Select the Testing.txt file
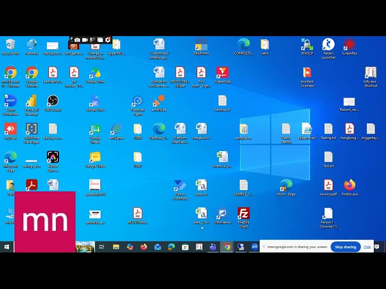Screen dimensions: 386x289 click(328, 131)
